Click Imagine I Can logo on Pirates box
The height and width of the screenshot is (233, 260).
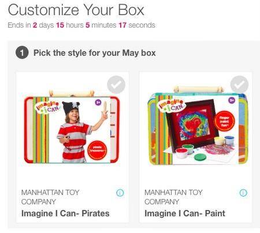[47, 107]
